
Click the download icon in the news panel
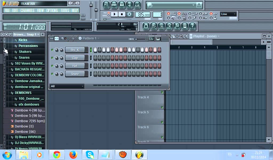click(x=199, y=5)
